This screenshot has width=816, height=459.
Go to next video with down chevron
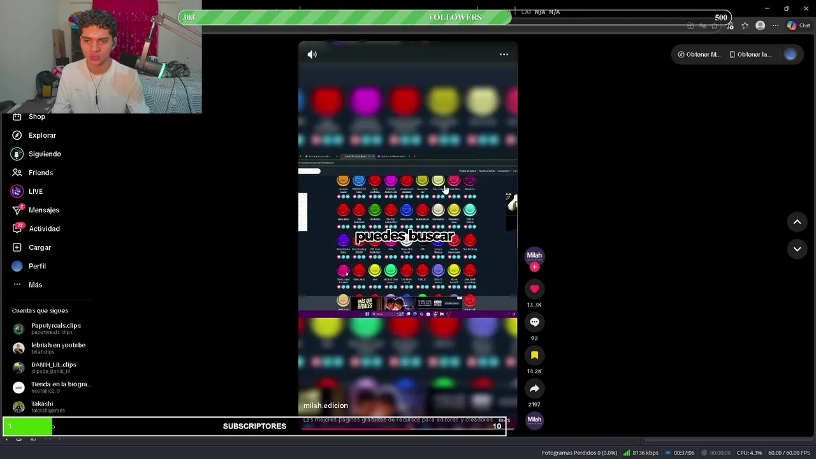coord(797,249)
